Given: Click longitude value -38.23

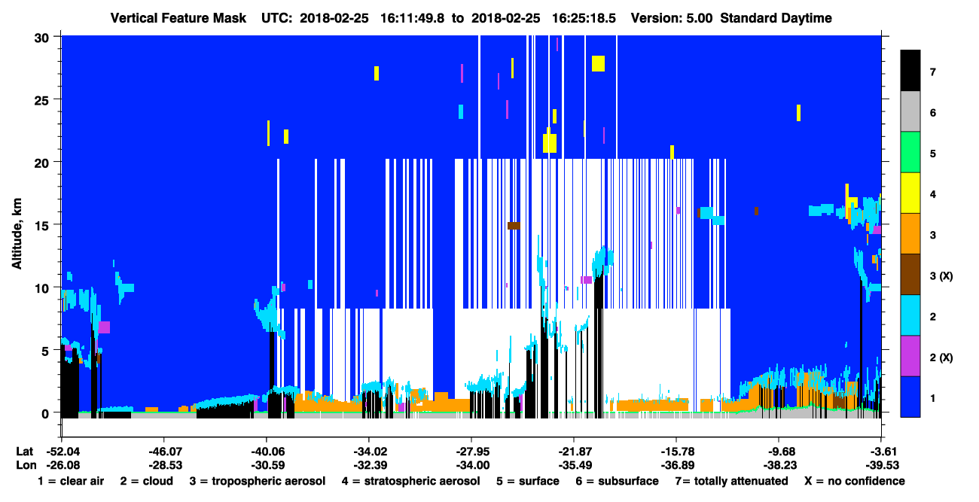Looking at the screenshot, I should point(779,465).
